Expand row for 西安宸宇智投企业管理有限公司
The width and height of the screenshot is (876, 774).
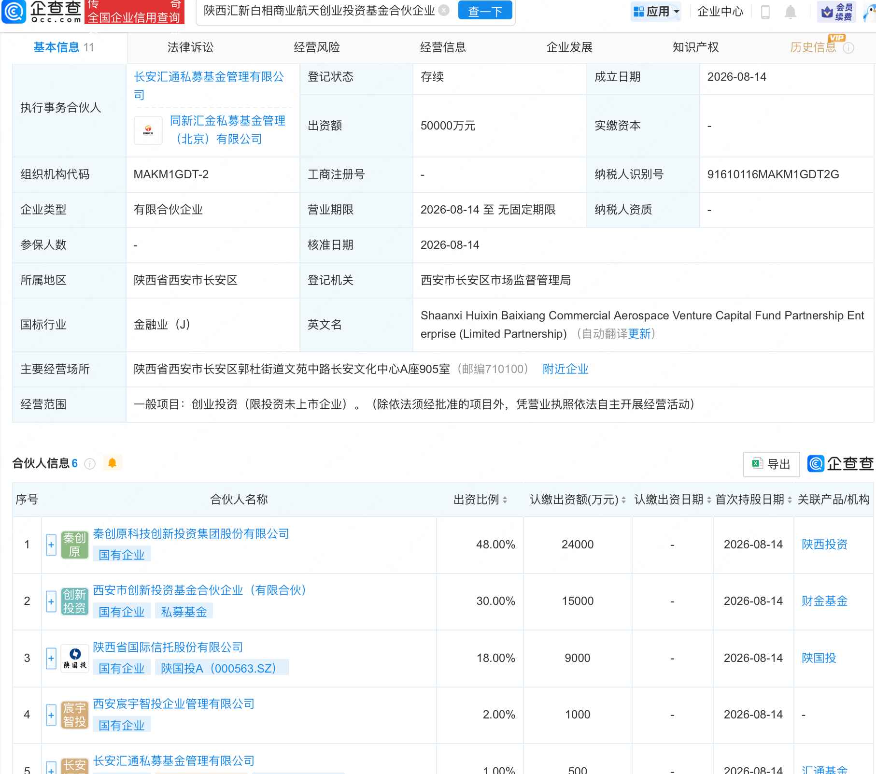51,715
